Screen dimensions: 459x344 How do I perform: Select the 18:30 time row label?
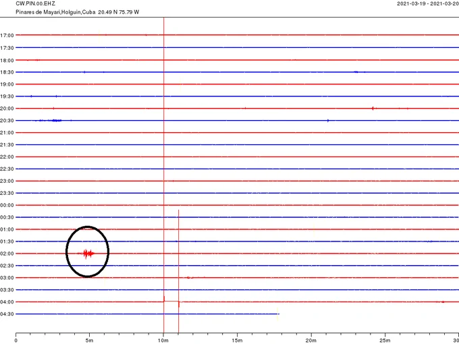tap(7, 72)
